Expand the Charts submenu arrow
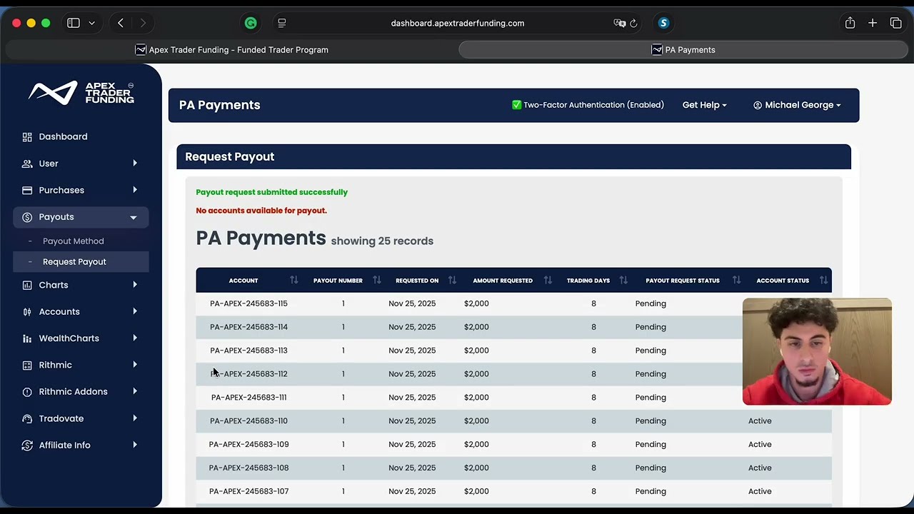Screen dimensions: 914x514 tap(134, 285)
